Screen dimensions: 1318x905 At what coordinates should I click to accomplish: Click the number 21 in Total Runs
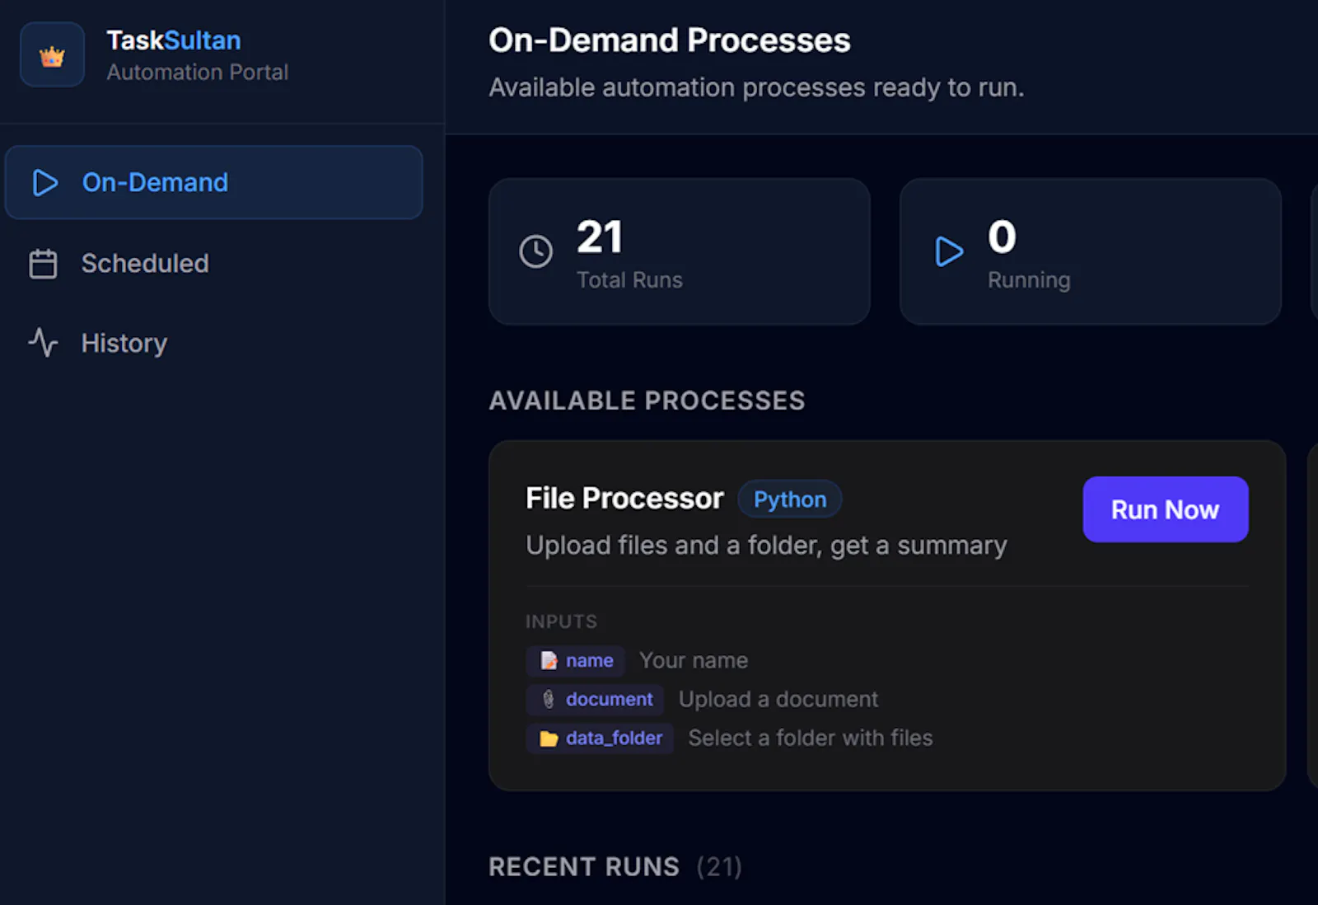click(600, 237)
